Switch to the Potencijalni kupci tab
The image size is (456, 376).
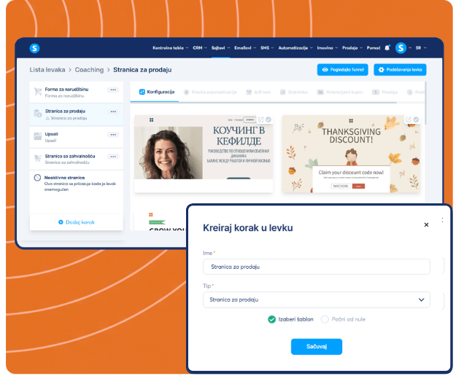[340, 93]
